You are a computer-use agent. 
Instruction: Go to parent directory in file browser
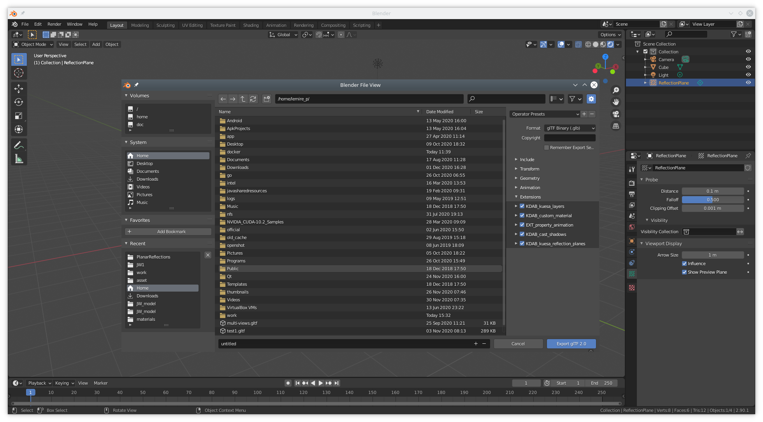point(243,99)
